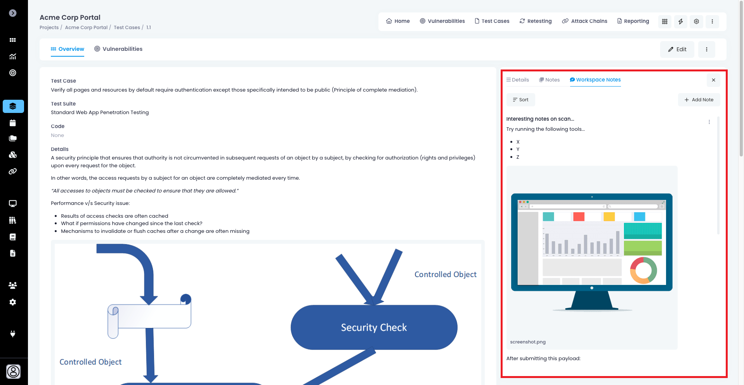Open the layers icon in the sidebar
Screen dimensions: 744x385
pyautogui.click(x=13, y=106)
